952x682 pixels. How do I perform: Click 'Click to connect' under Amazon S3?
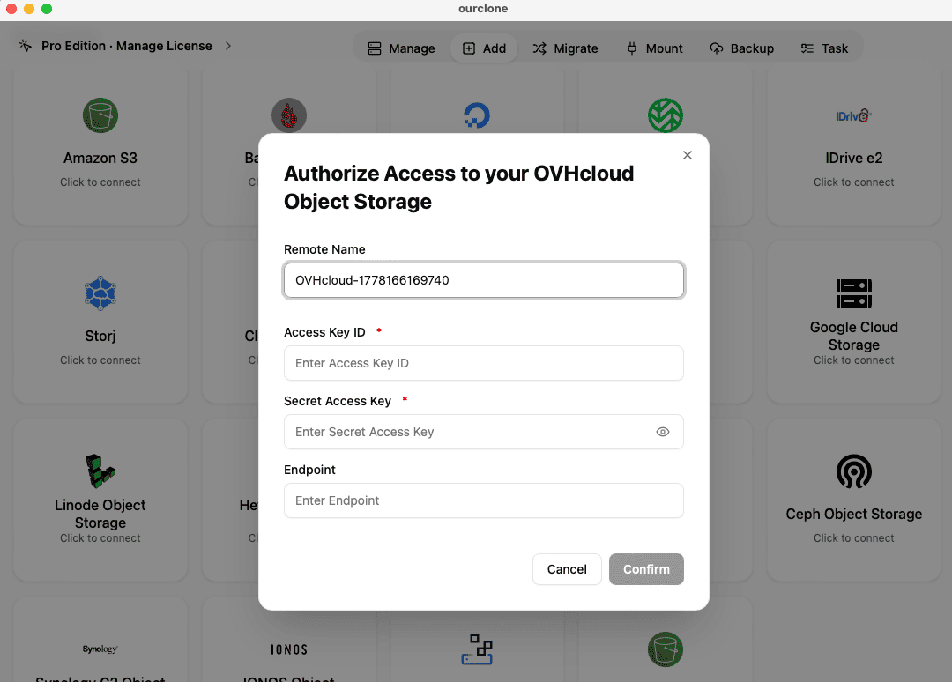(x=100, y=182)
